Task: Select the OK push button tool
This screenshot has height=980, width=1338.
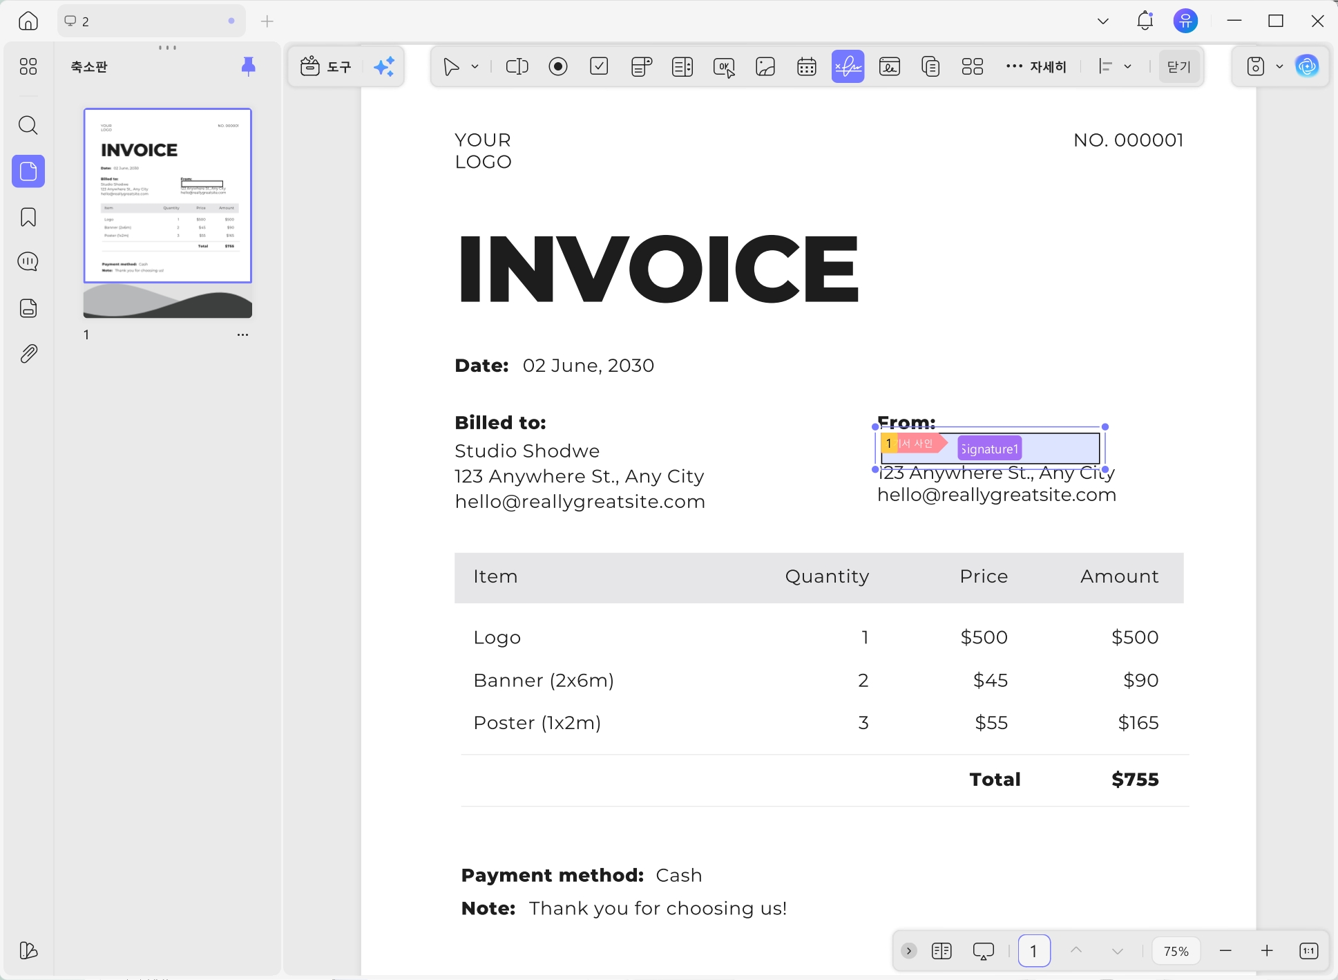Action: click(x=724, y=67)
